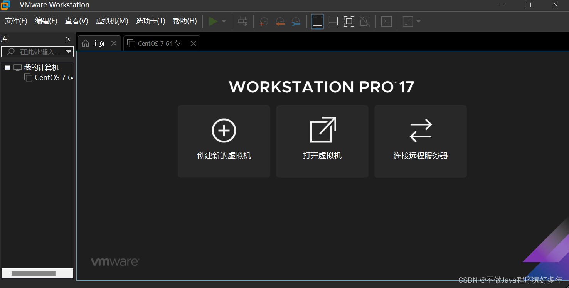Screen dimensions: 569x288
Task: Minimize the VMware Workstation window
Action: pos(501,5)
